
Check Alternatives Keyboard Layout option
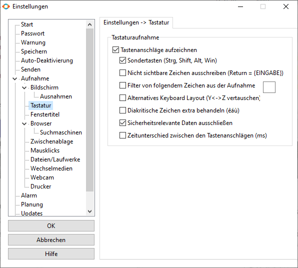122,98
